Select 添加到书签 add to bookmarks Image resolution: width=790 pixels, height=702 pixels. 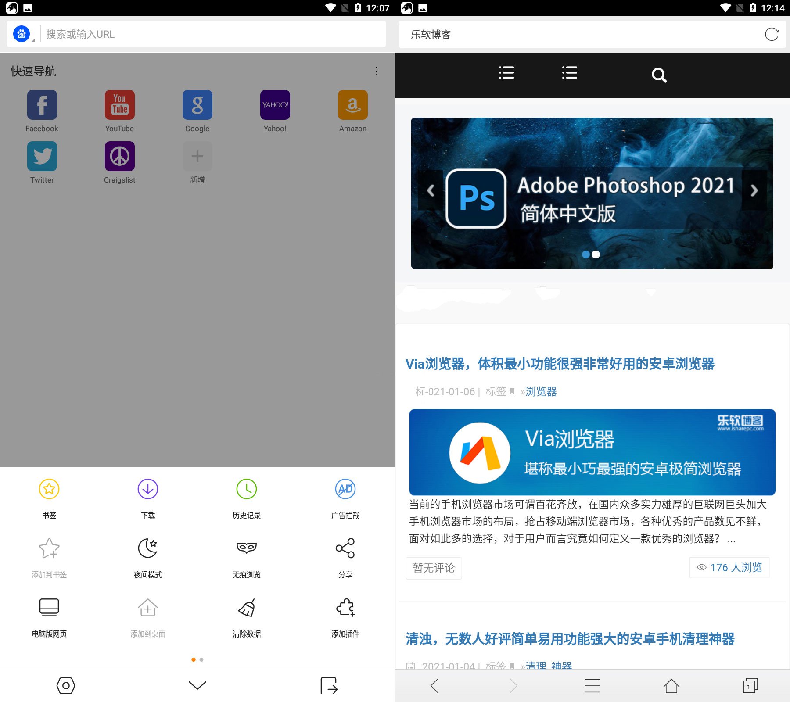pos(49,558)
